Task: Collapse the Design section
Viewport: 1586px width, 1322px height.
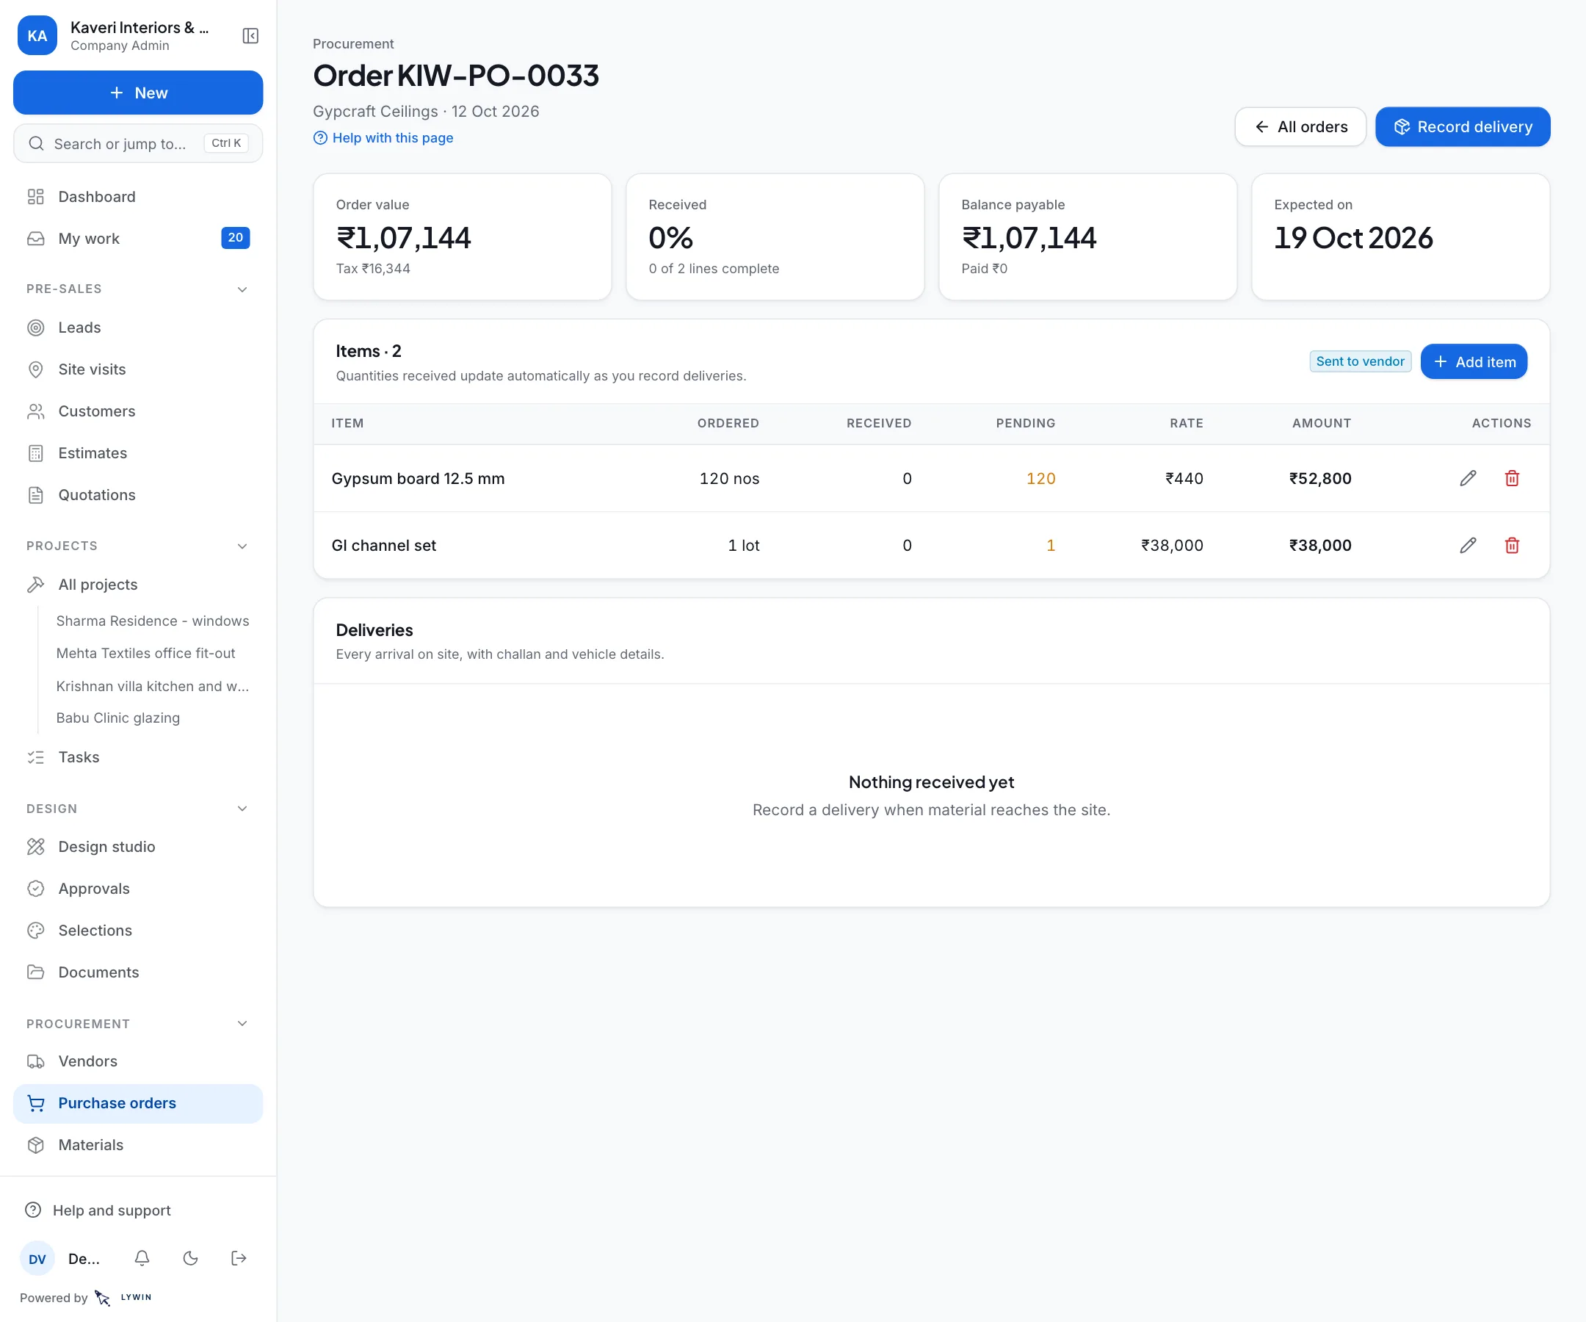Action: 242,809
